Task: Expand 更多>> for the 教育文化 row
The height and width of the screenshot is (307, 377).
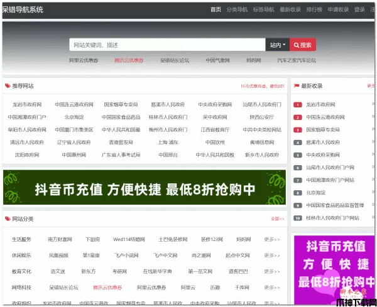Action: (x=272, y=271)
